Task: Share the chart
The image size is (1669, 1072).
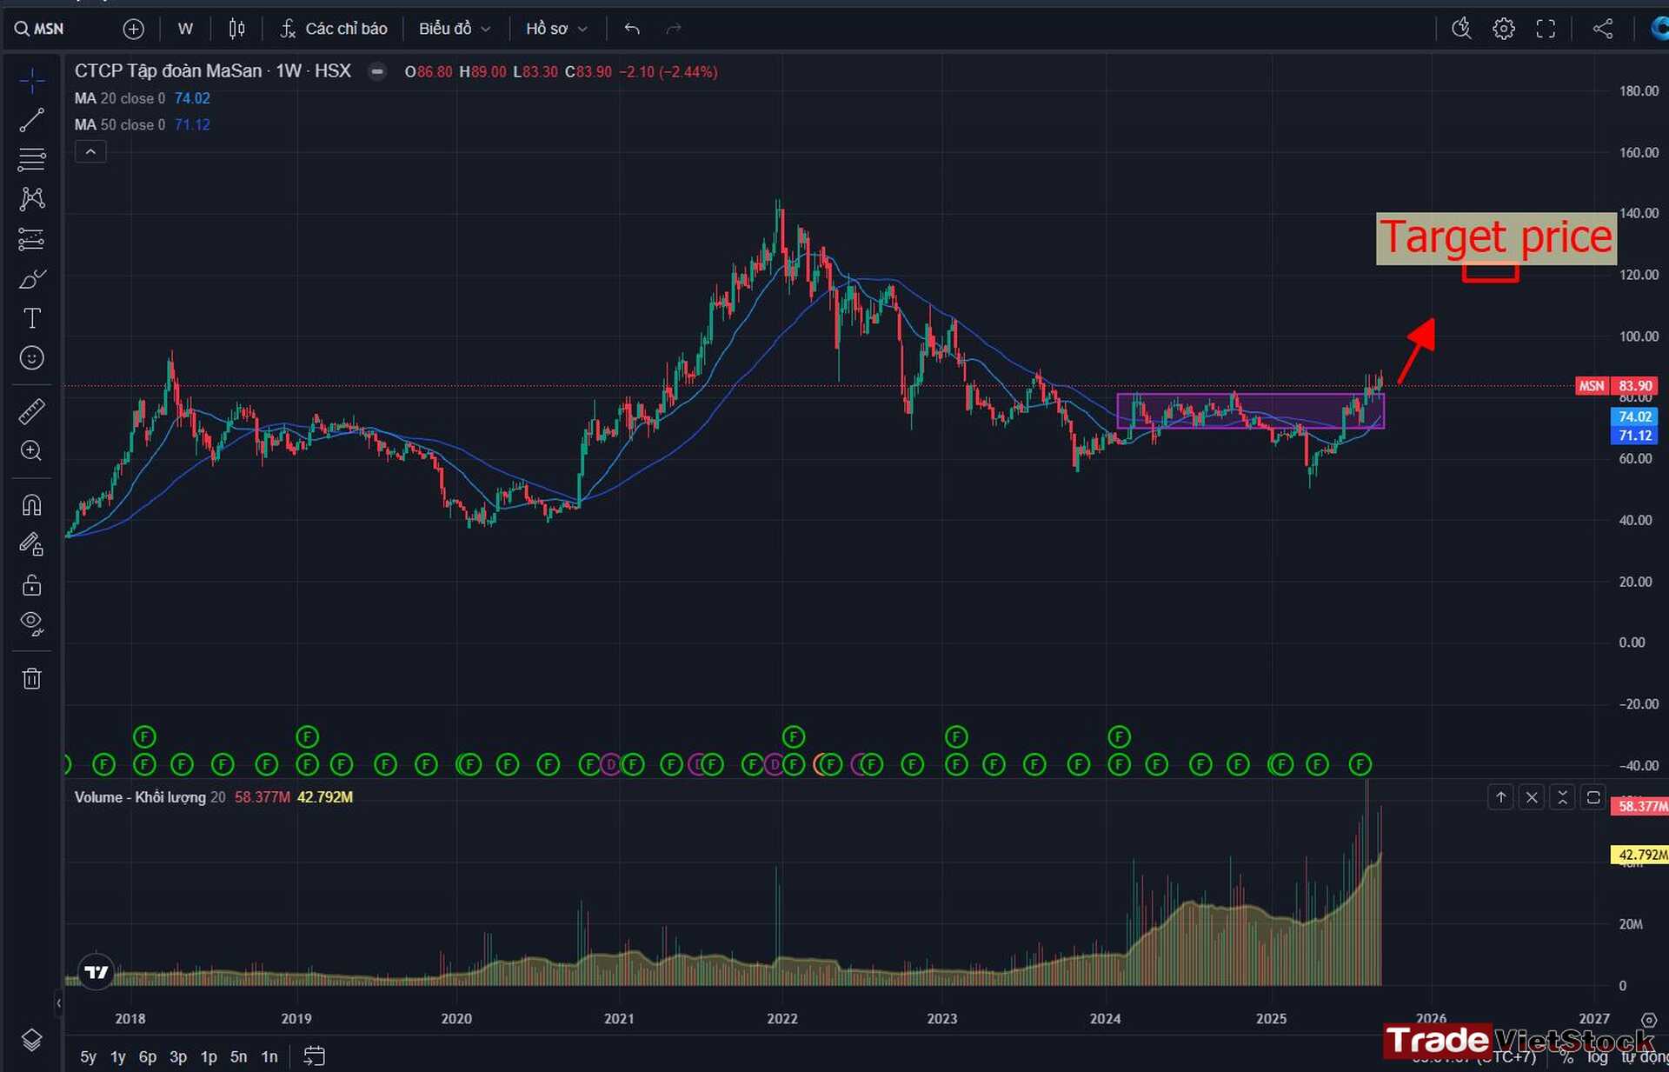Action: [1603, 29]
